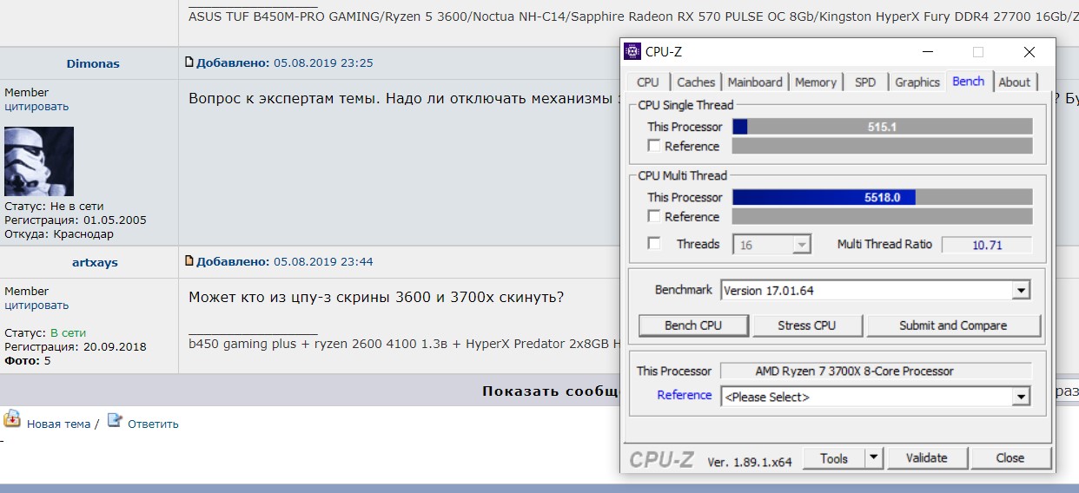Enable Multi Thread Reference checkbox

(654, 216)
